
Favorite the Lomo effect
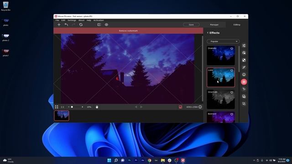(232, 71)
